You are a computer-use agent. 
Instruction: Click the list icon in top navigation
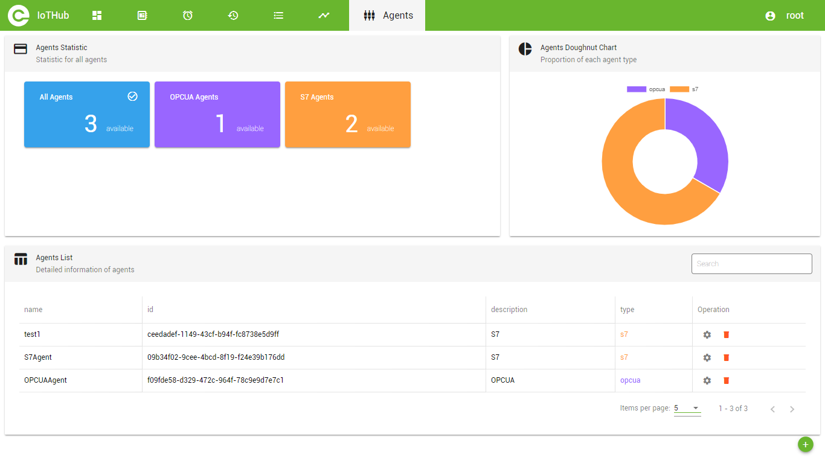278,16
